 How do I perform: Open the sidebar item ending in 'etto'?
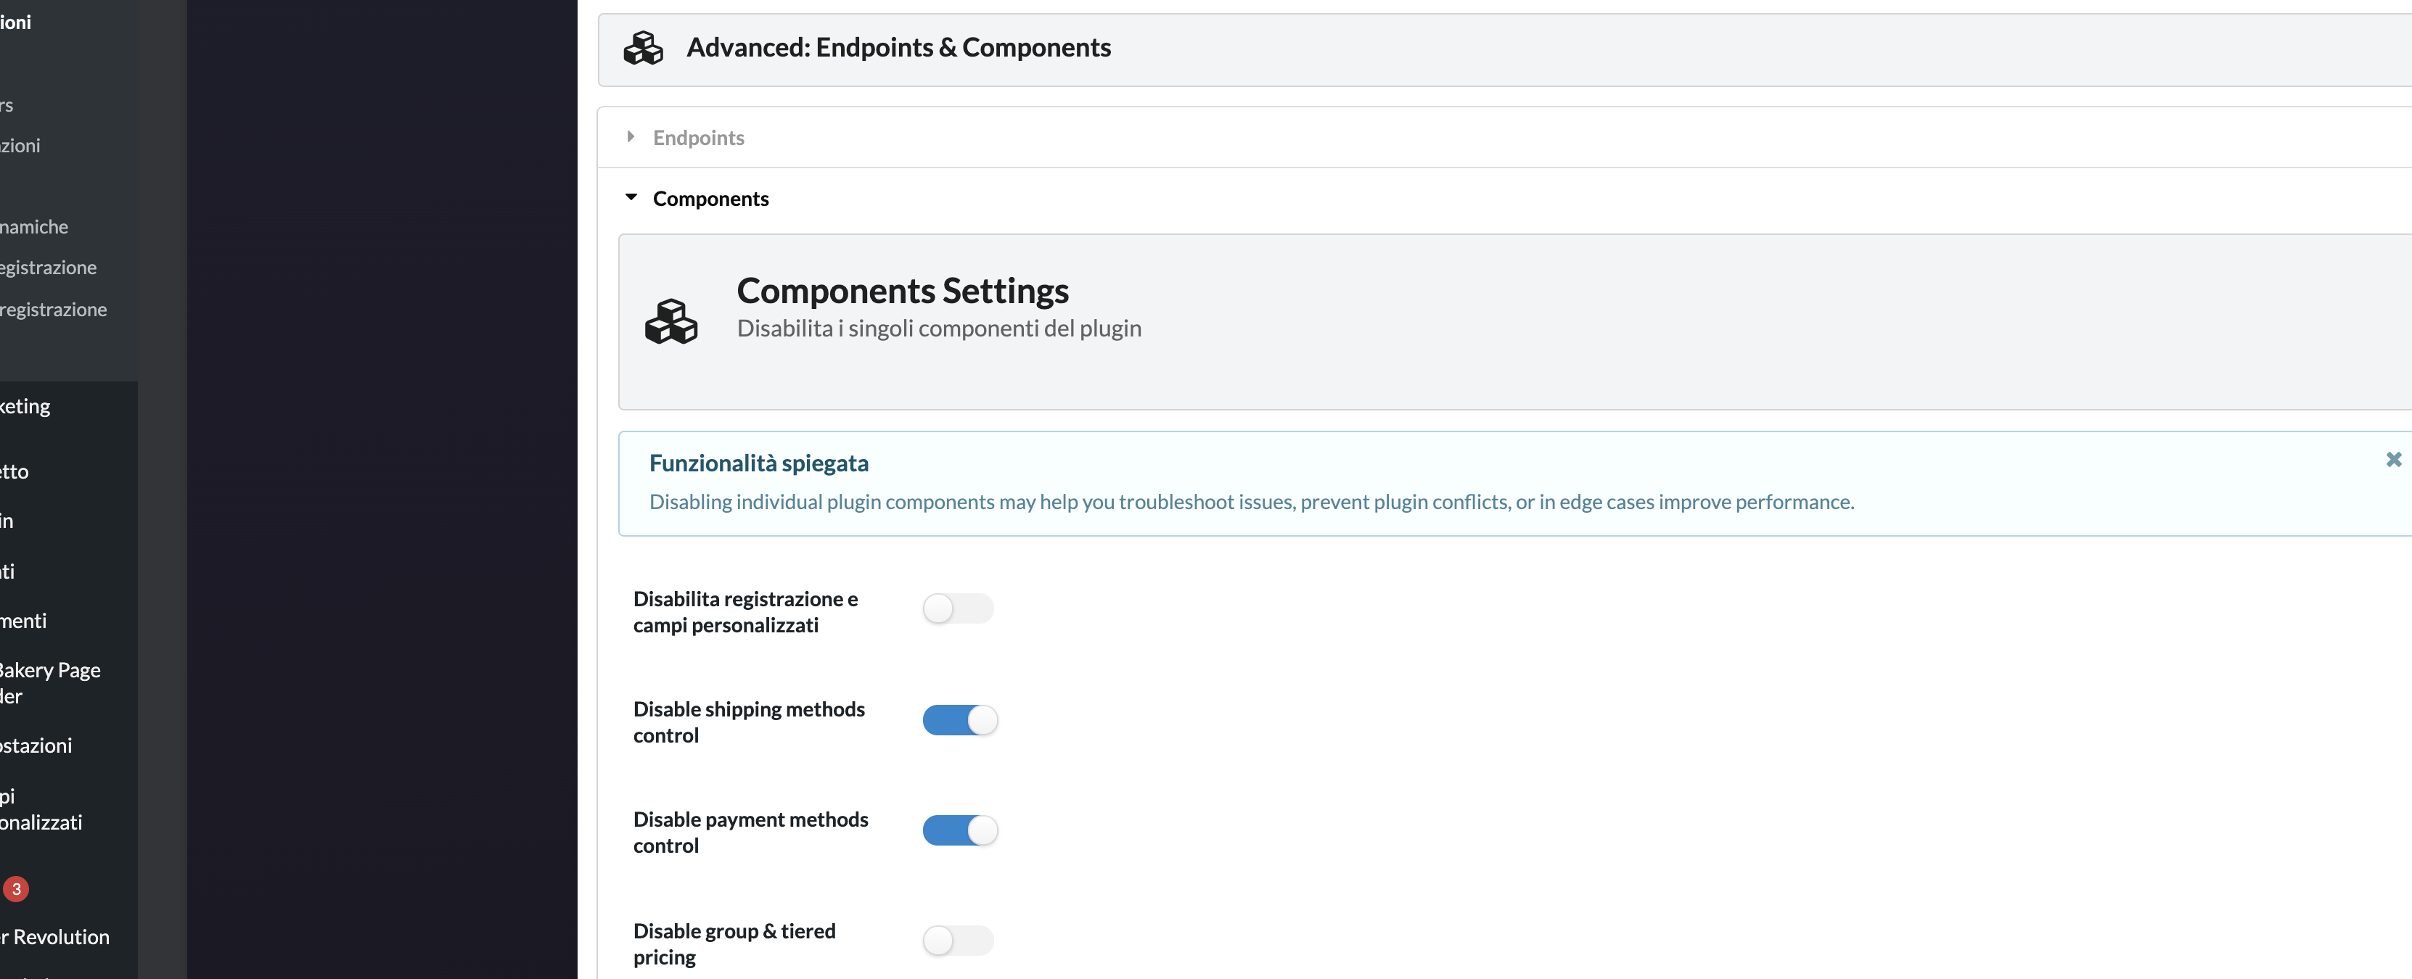[x=15, y=471]
